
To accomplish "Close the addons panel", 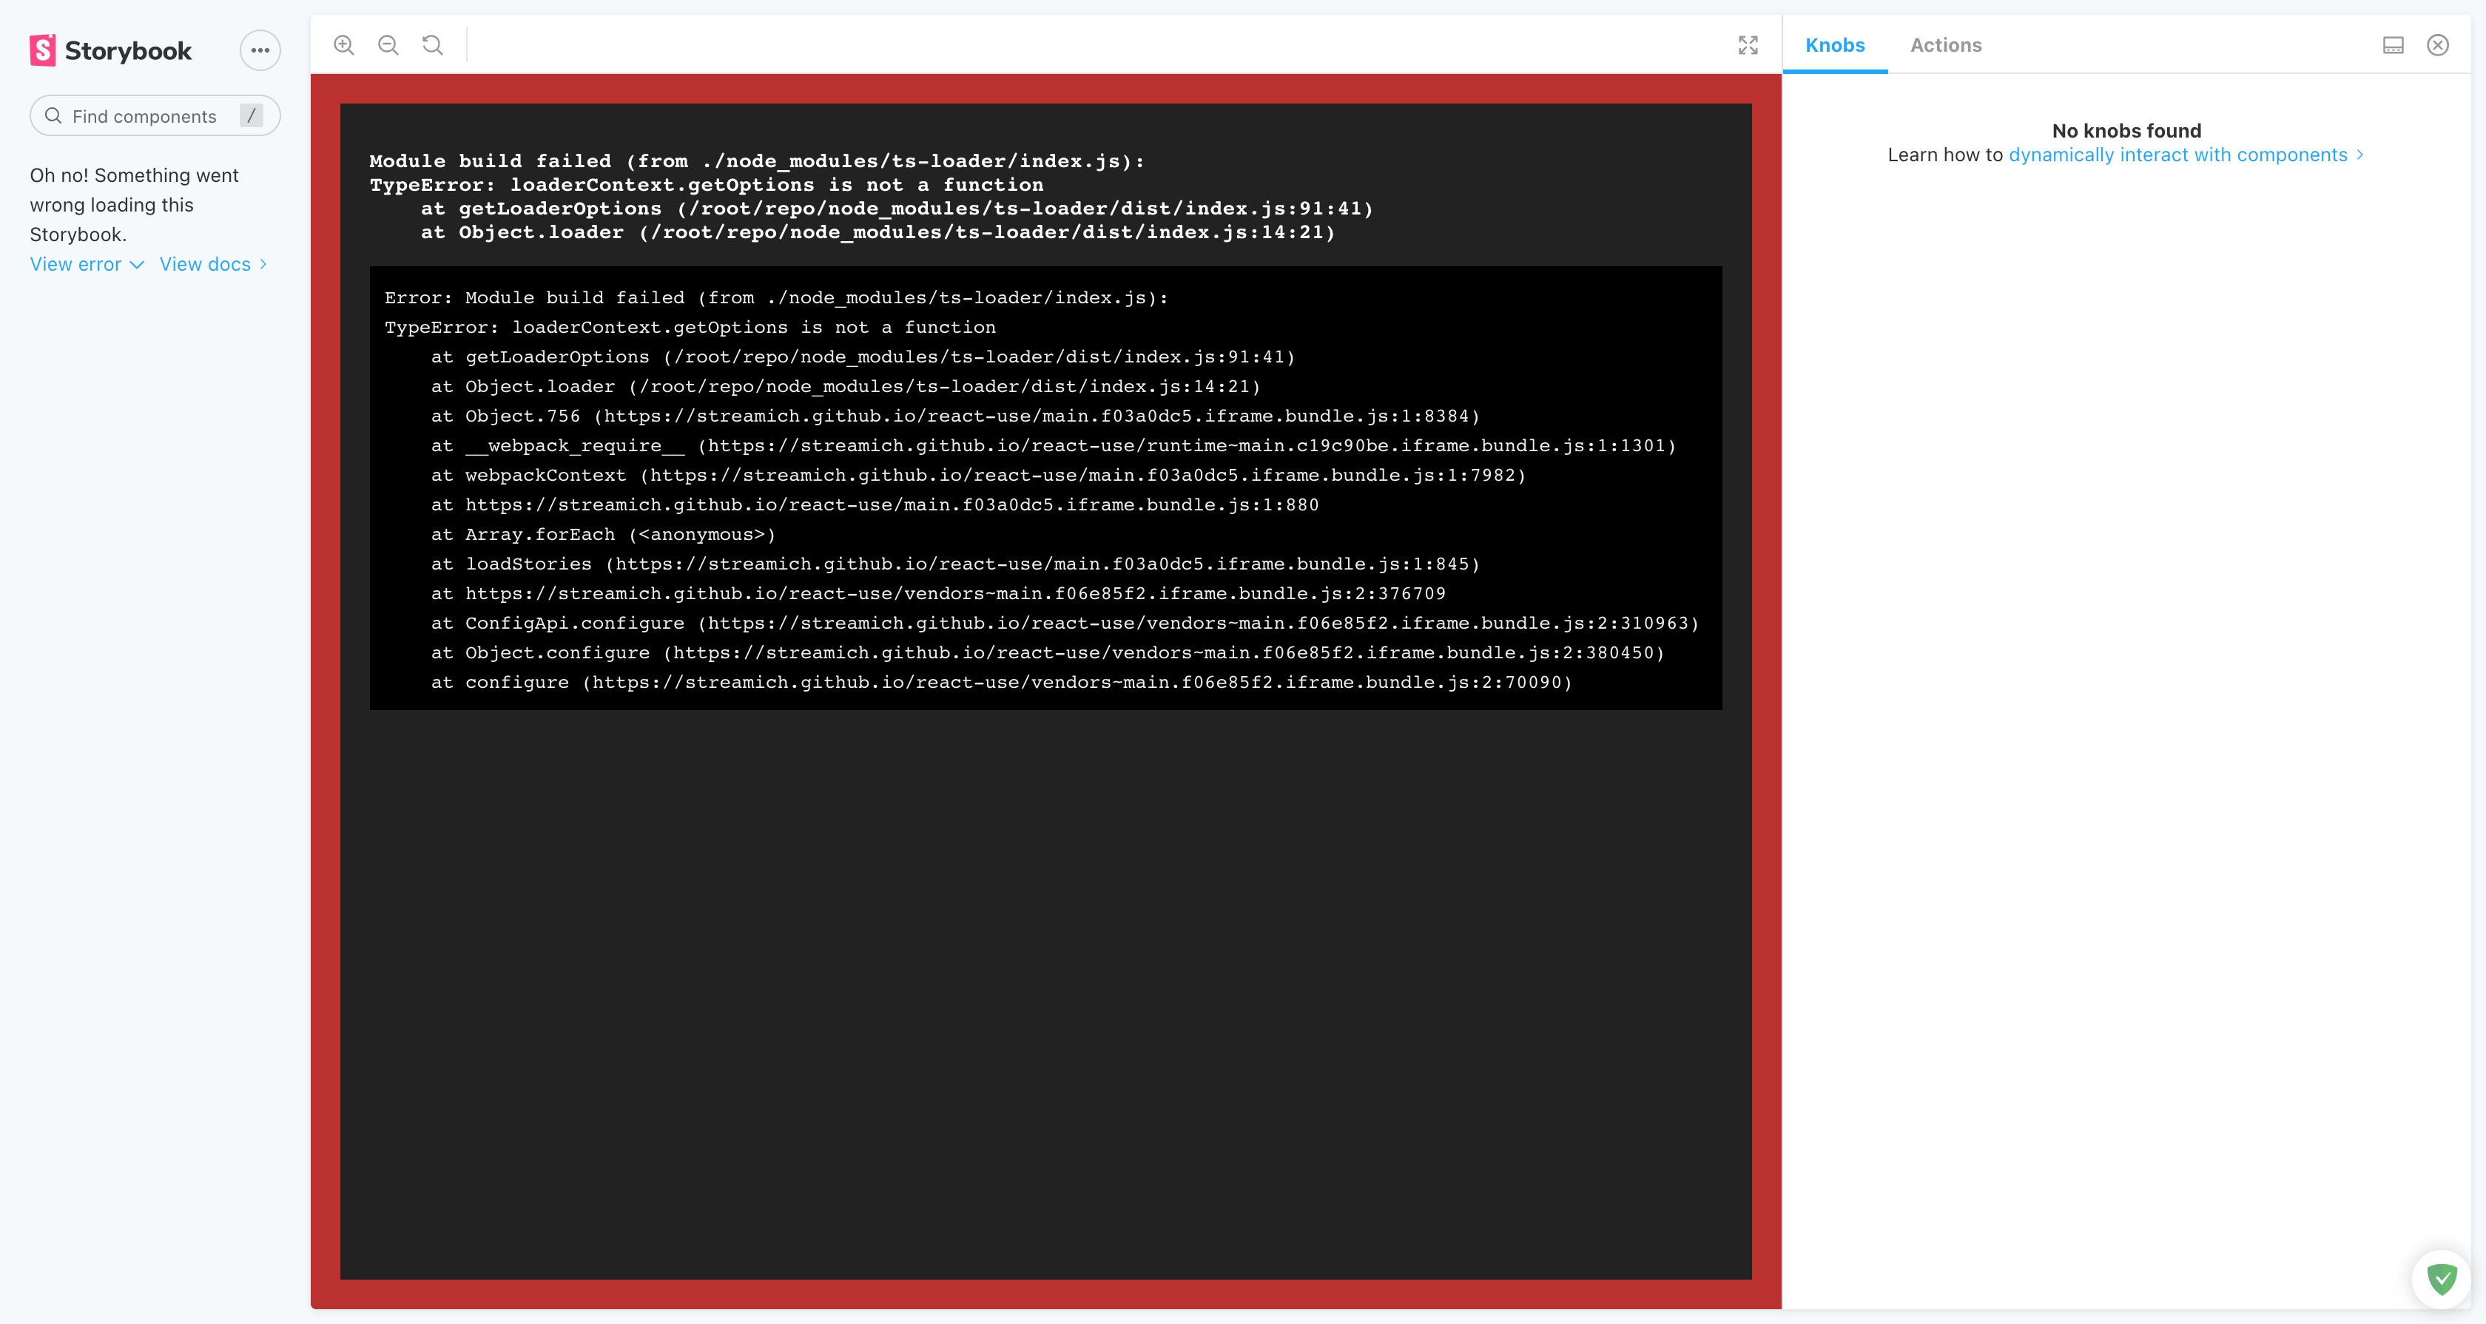I will pyautogui.click(x=2438, y=45).
